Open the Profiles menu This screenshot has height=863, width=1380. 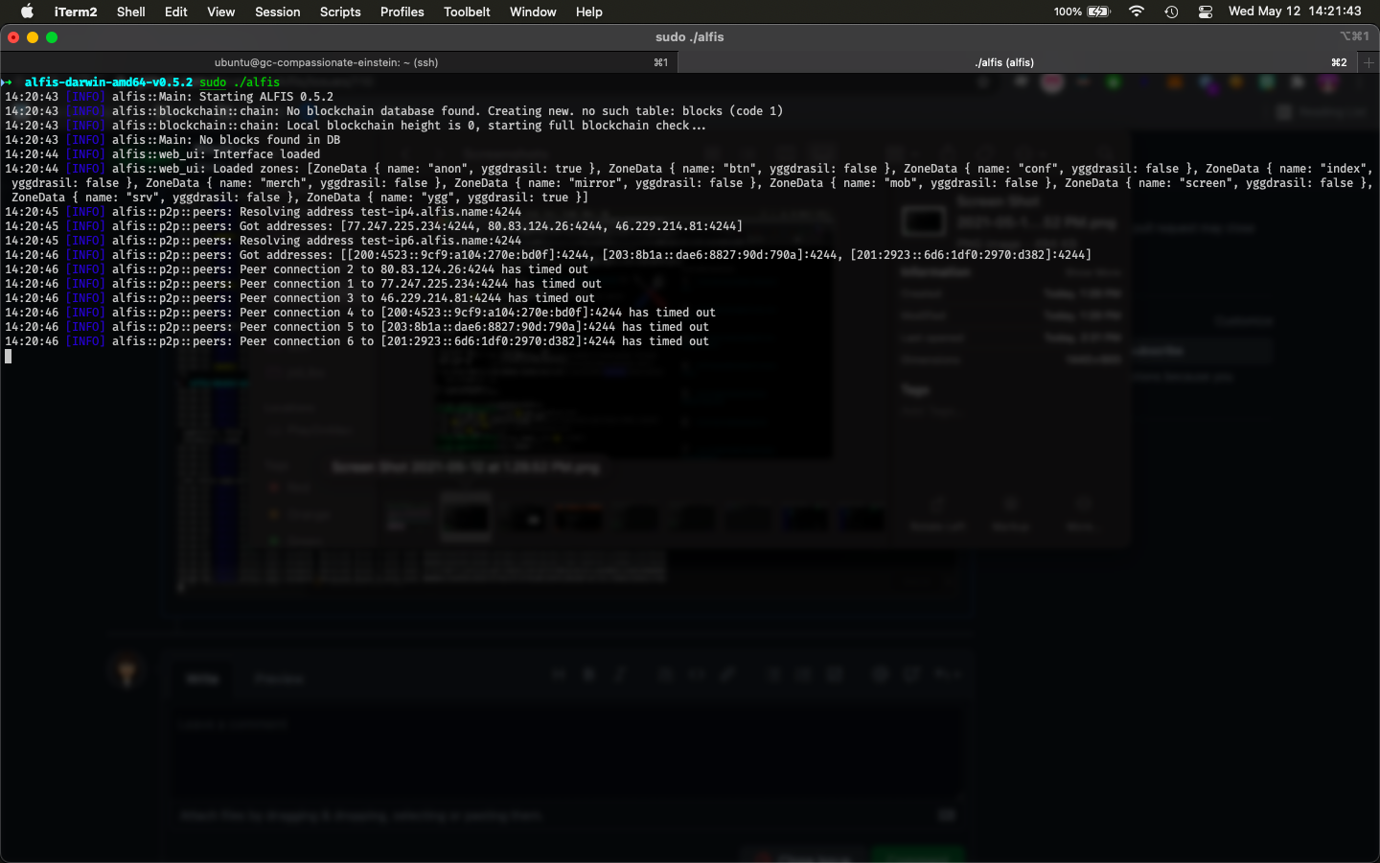[x=402, y=12]
